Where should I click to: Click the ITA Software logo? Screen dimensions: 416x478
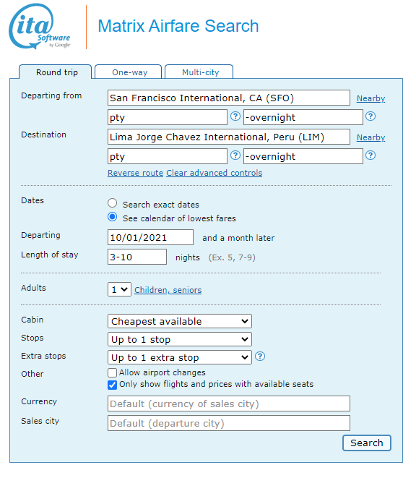click(40, 26)
